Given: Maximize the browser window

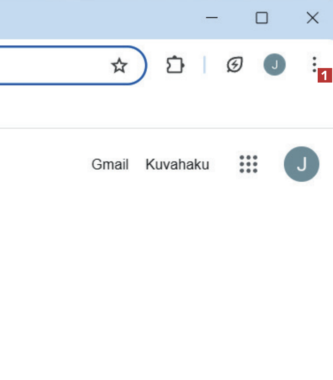Looking at the screenshot, I should [x=262, y=18].
